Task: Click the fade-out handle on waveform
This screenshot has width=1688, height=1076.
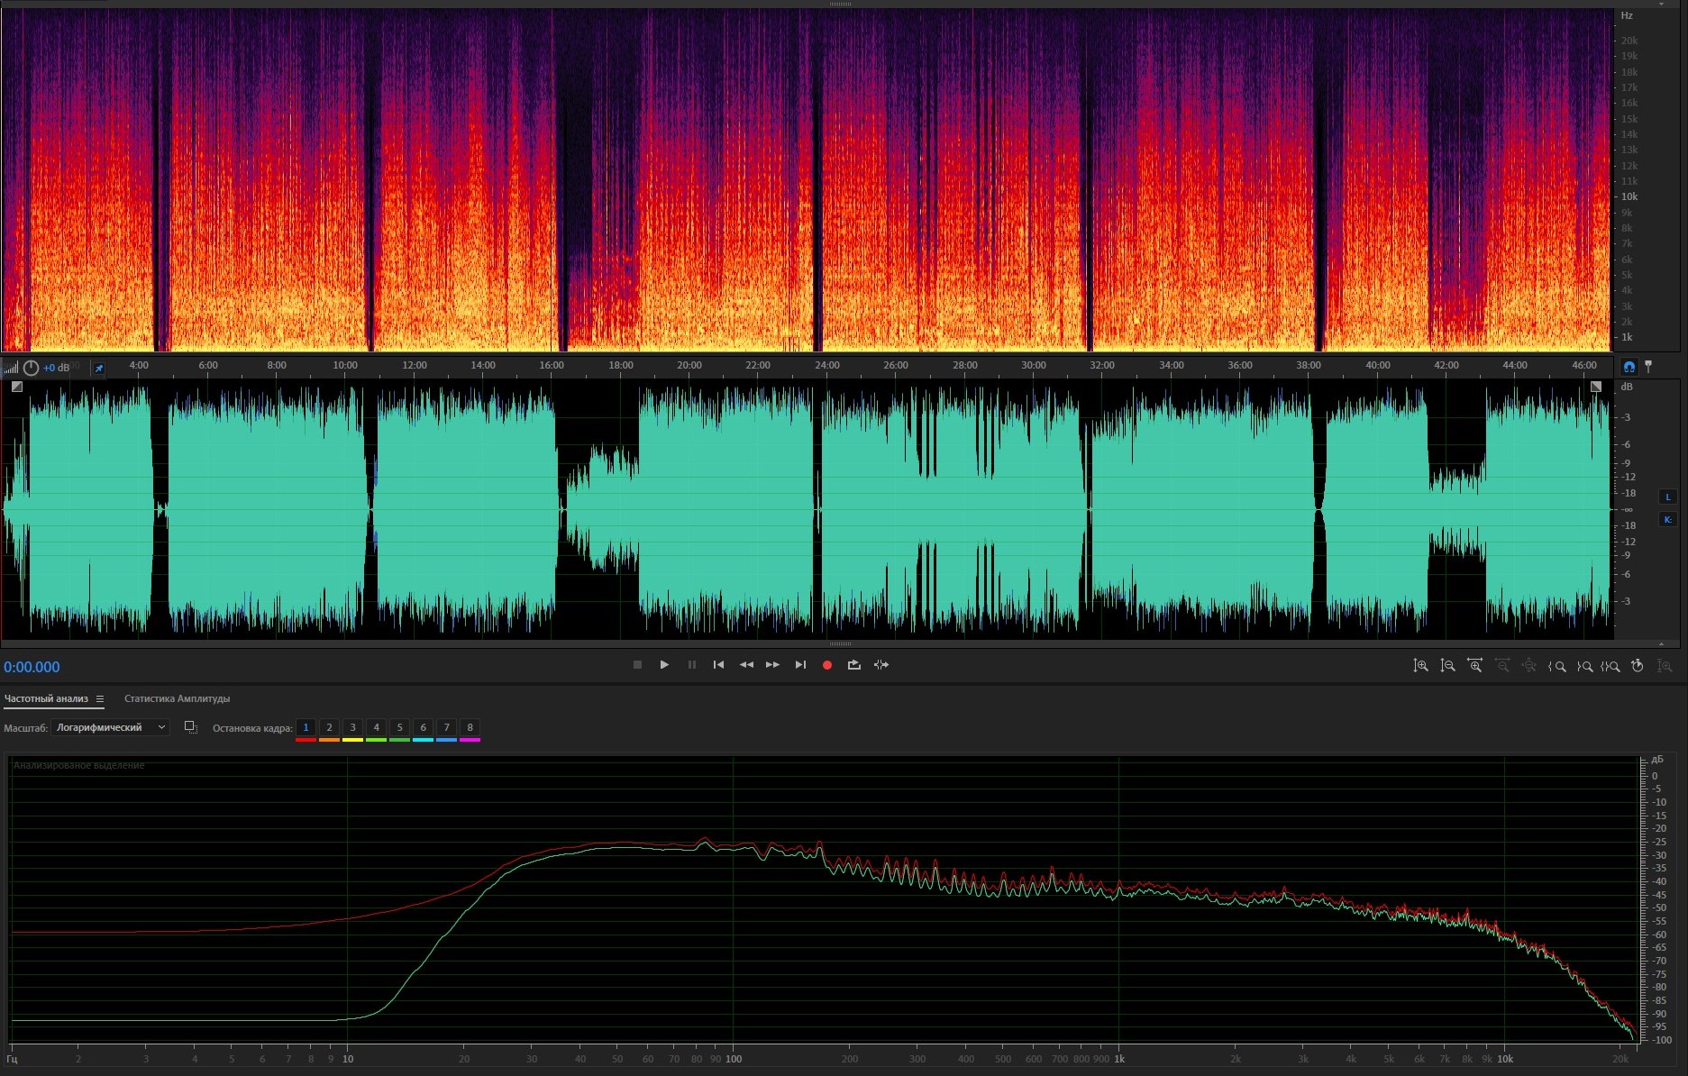Action: coord(1596,387)
